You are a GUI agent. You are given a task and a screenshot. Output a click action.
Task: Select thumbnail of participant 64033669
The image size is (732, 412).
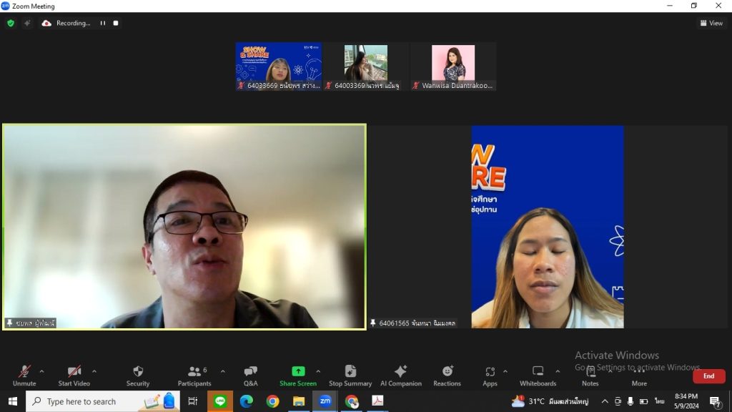279,67
